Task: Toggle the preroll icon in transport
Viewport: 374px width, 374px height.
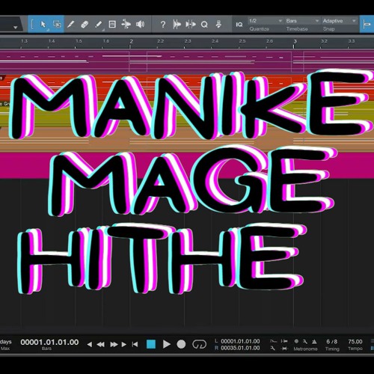Action: pyautogui.click(x=284, y=341)
